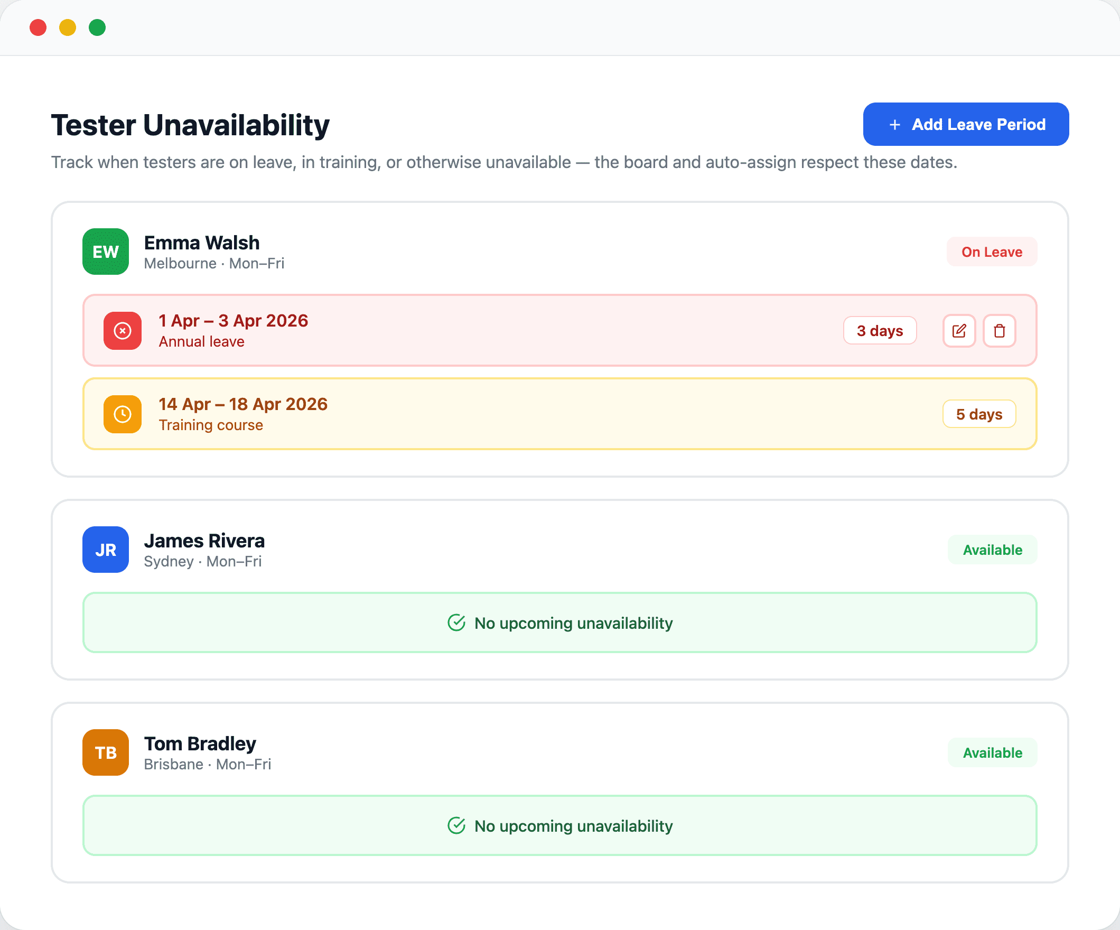Maximize the window with the green button
The height and width of the screenshot is (930, 1120).
pos(97,27)
